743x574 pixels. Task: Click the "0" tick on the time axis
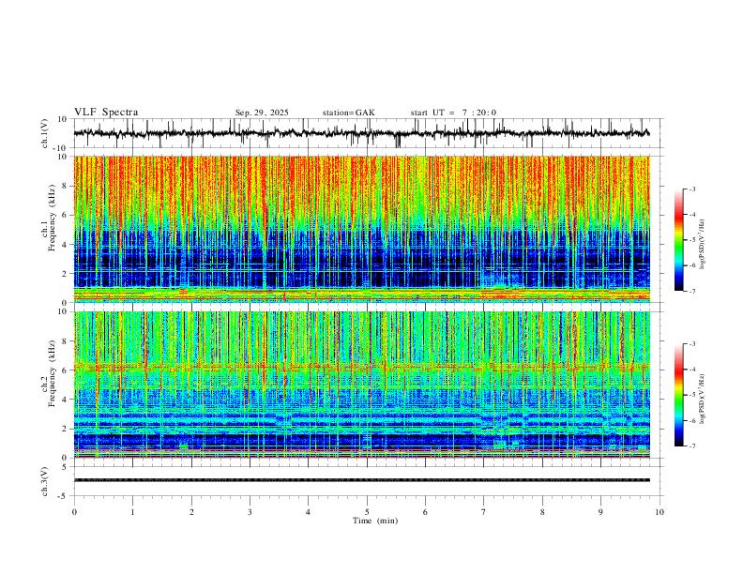pyautogui.click(x=74, y=512)
